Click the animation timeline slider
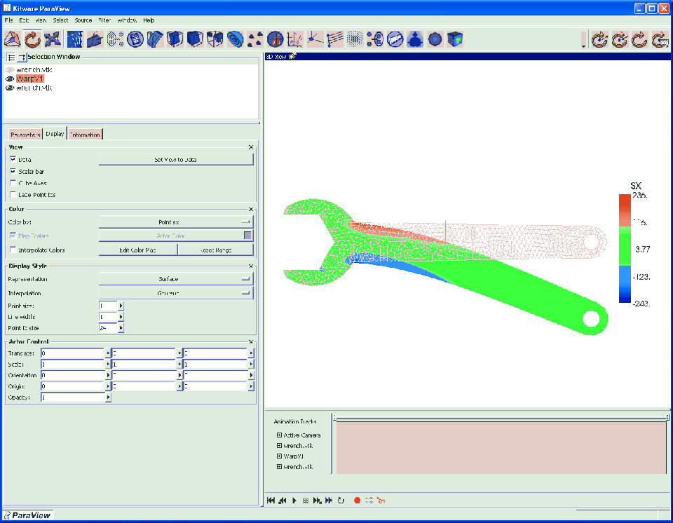Image resolution: width=673 pixels, height=523 pixels. click(x=501, y=417)
